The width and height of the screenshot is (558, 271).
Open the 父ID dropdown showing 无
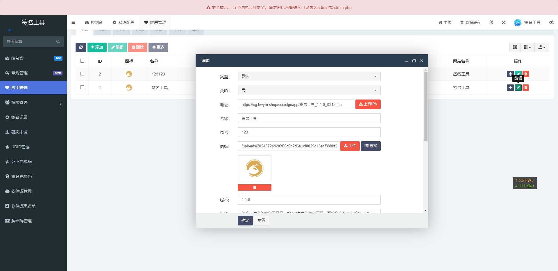309,90
